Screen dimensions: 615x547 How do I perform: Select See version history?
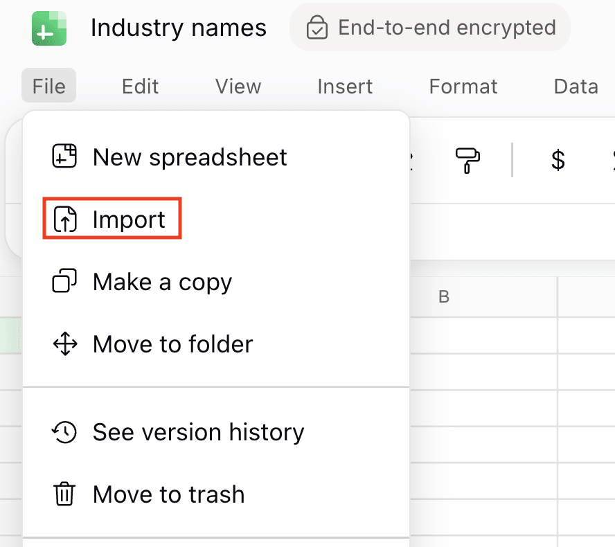[x=198, y=432]
